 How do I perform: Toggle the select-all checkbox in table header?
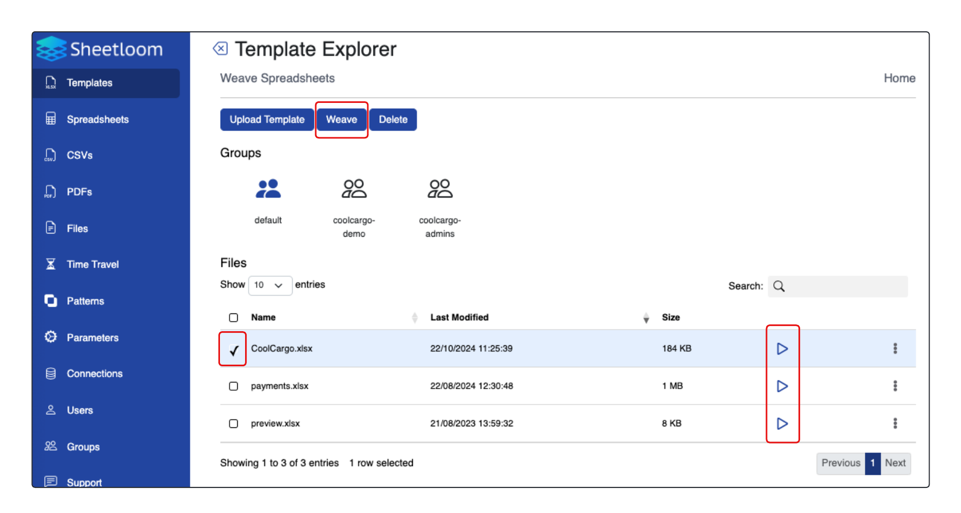pos(234,318)
